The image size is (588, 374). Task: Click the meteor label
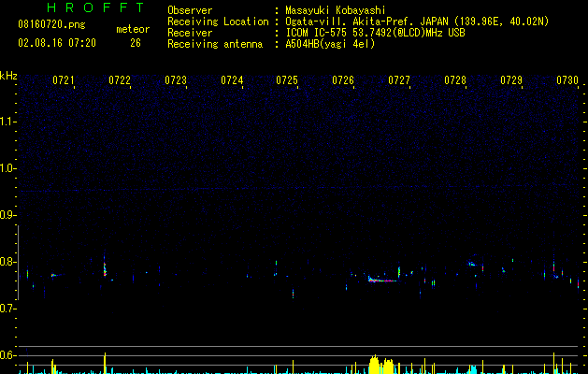(133, 29)
